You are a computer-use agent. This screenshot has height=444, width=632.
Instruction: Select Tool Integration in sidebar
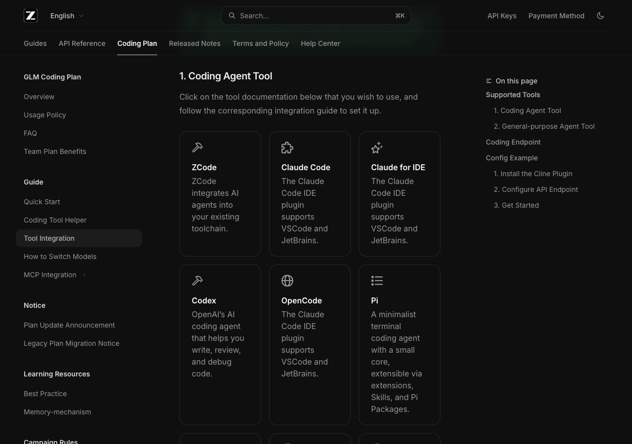(79, 238)
